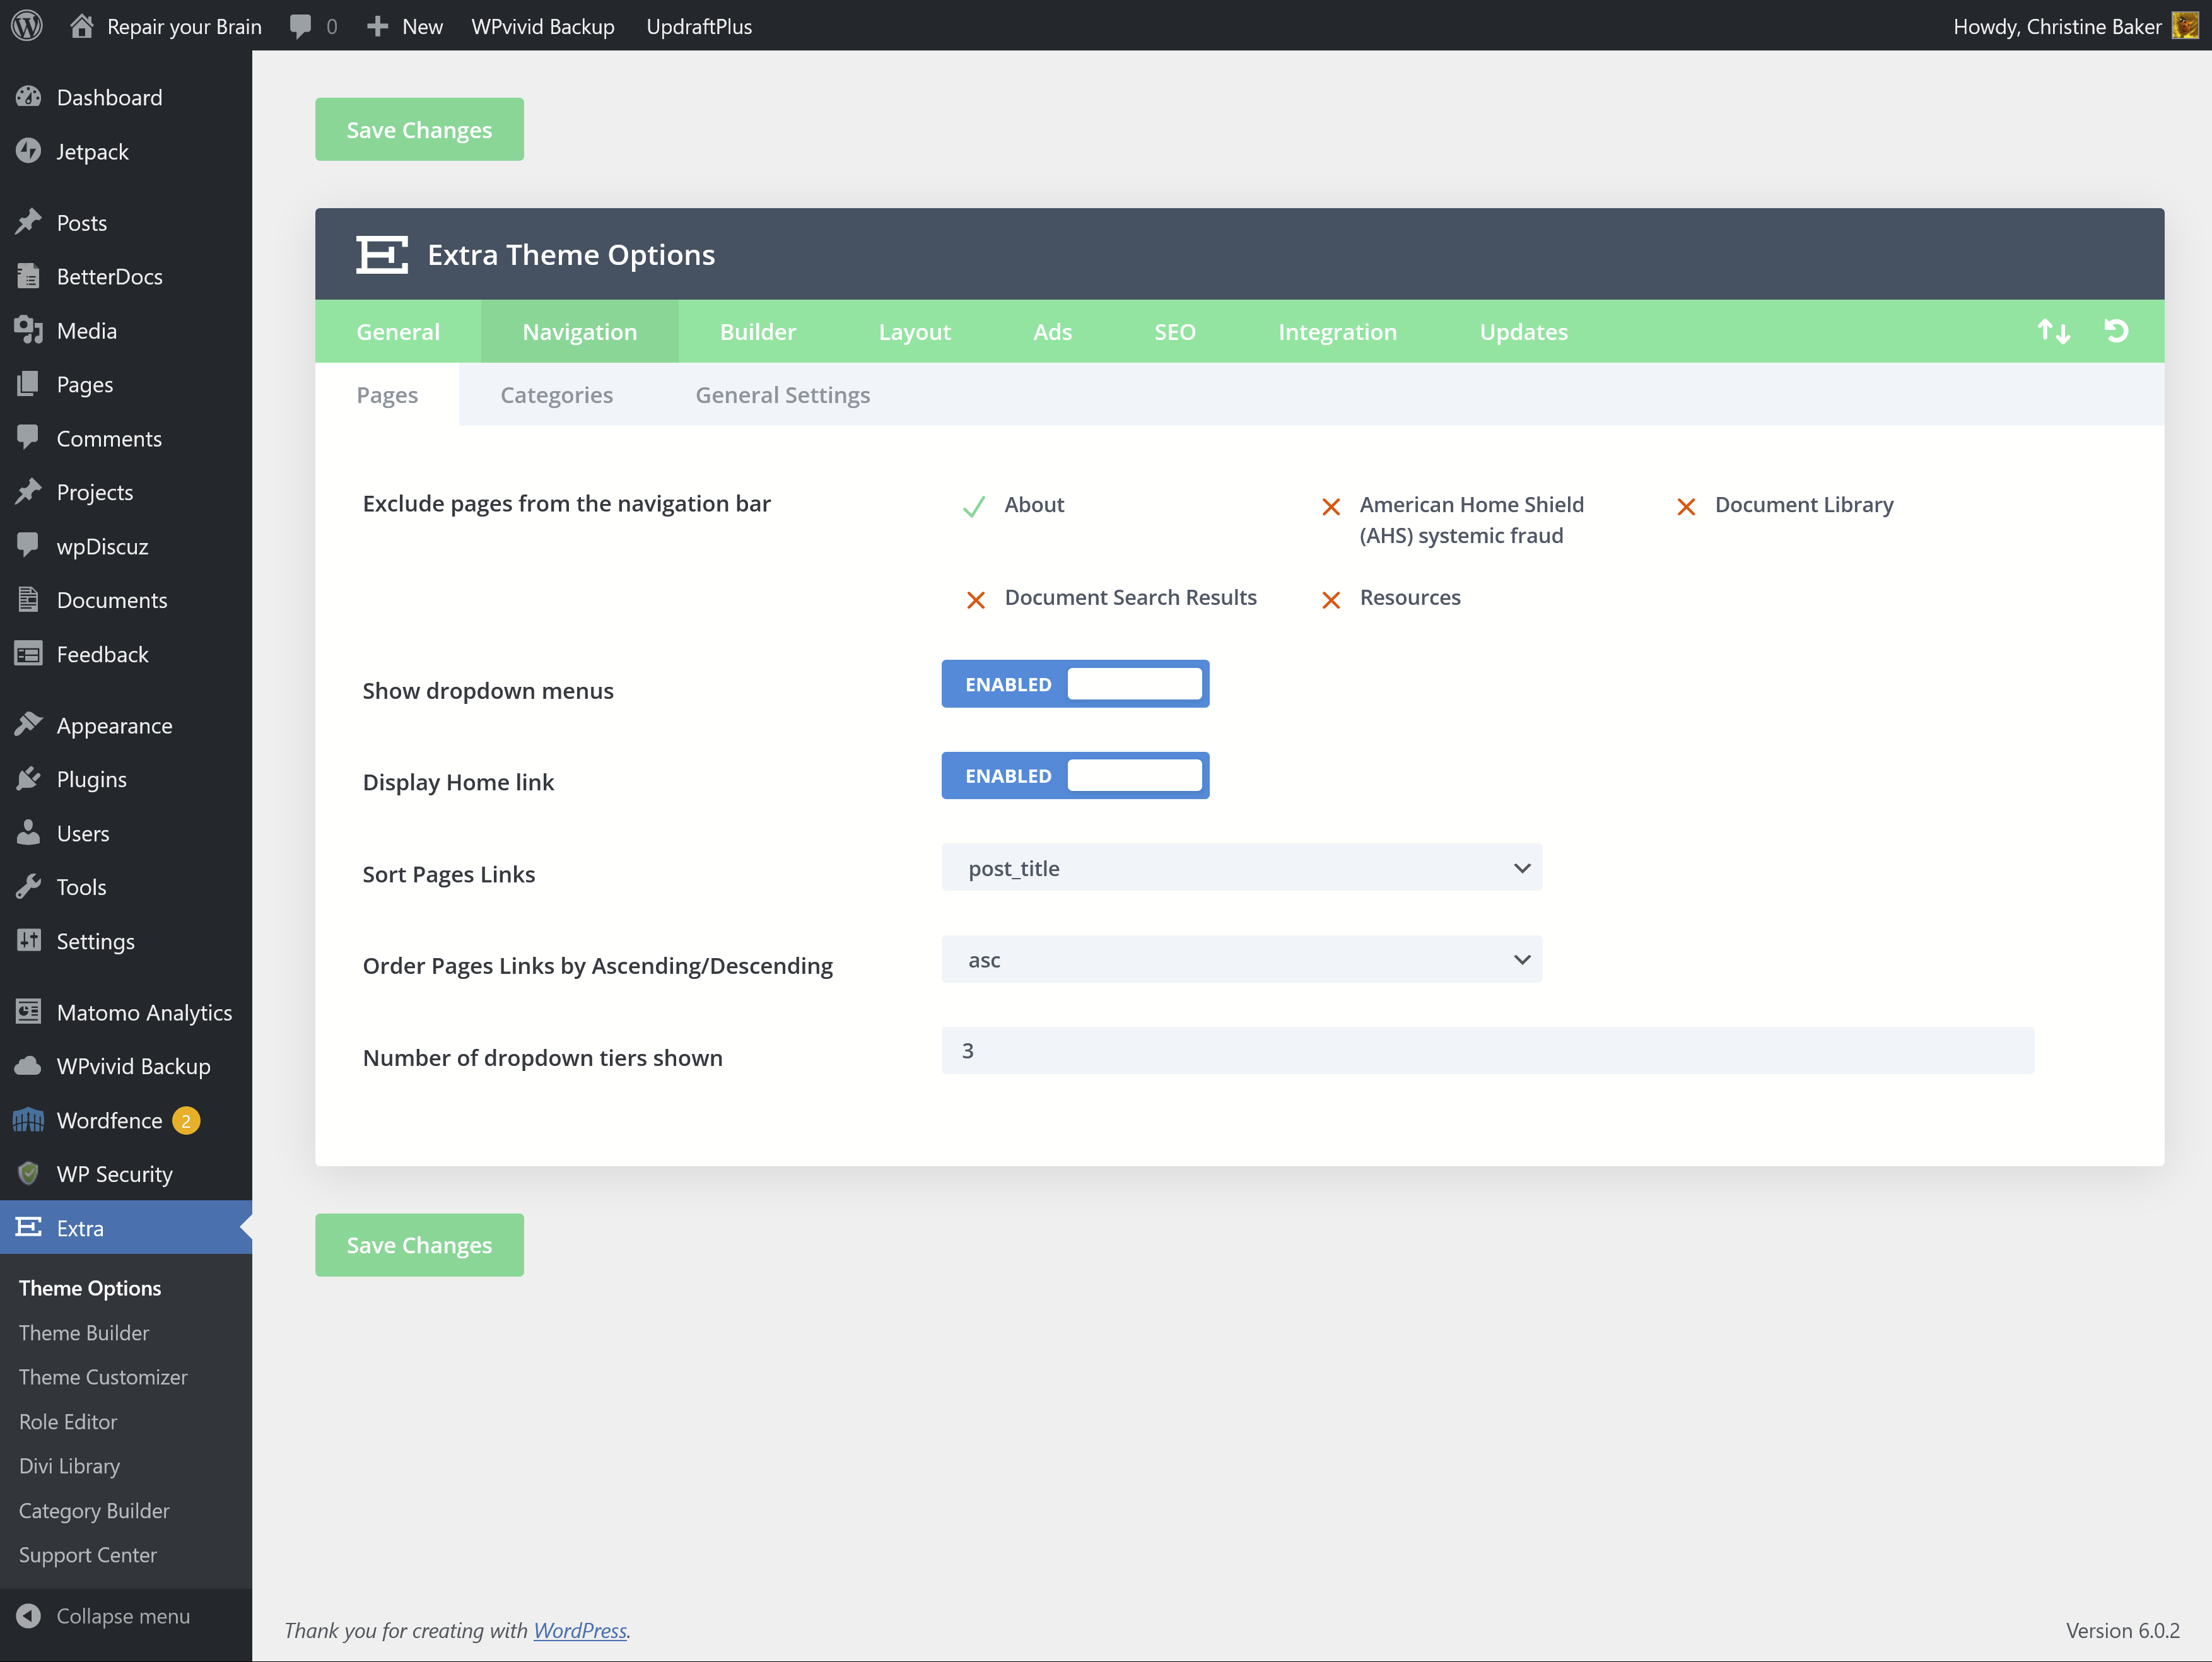Click the reset to defaults icon
Viewport: 2212px width, 1662px height.
tap(2116, 331)
